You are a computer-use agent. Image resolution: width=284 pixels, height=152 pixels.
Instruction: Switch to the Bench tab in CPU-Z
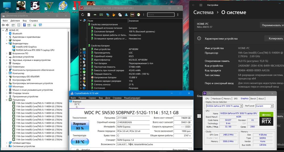[x=253, y=99]
